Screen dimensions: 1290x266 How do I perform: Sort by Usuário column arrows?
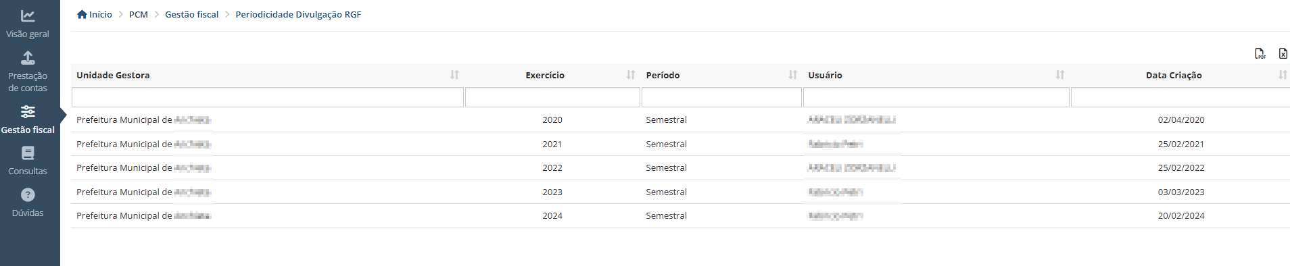pyautogui.click(x=1060, y=75)
